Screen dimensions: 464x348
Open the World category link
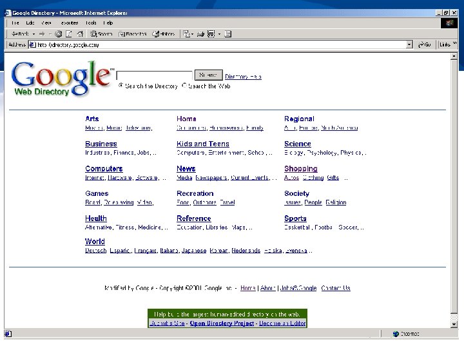tap(95, 242)
